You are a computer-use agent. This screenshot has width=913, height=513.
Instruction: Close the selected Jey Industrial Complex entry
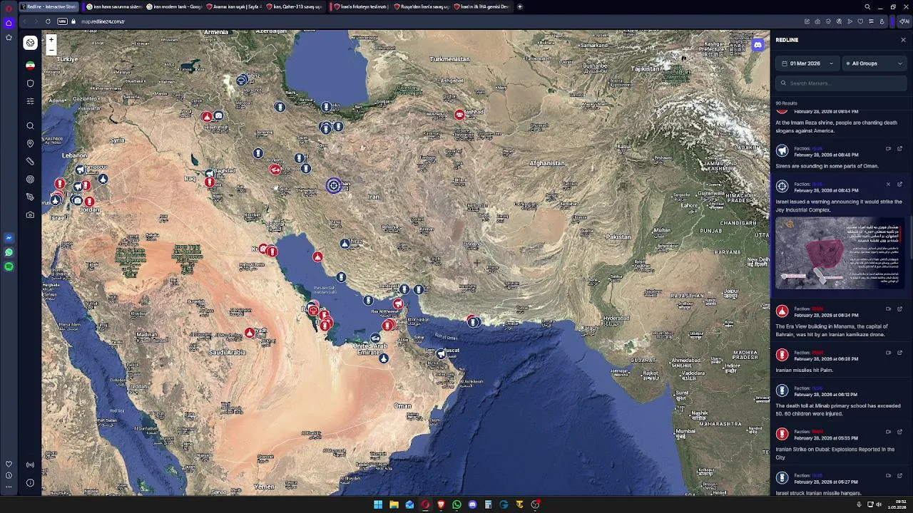(x=888, y=185)
